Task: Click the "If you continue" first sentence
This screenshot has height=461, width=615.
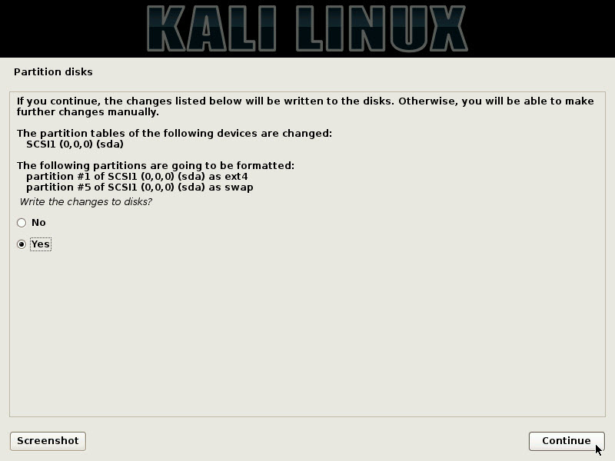Action: click(206, 101)
